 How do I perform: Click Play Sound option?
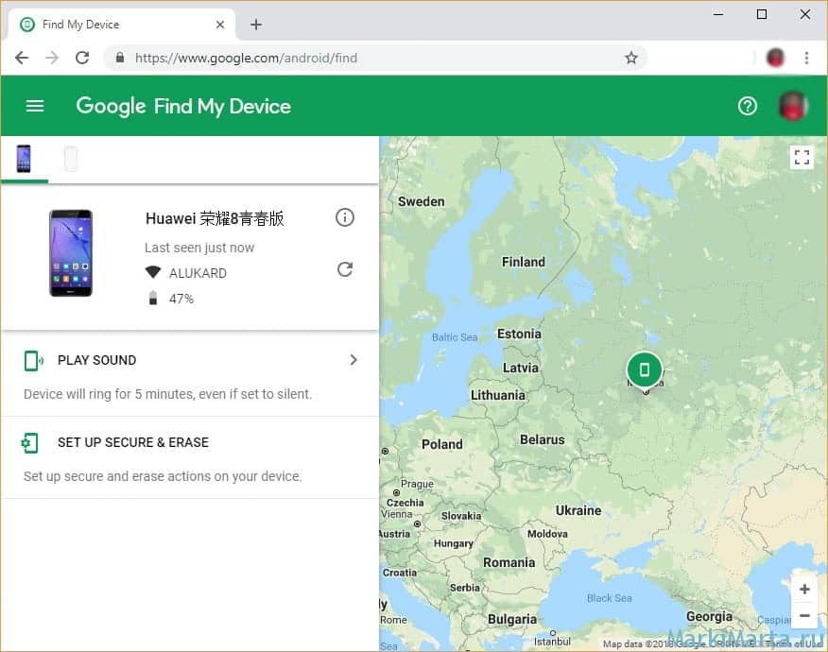point(96,360)
